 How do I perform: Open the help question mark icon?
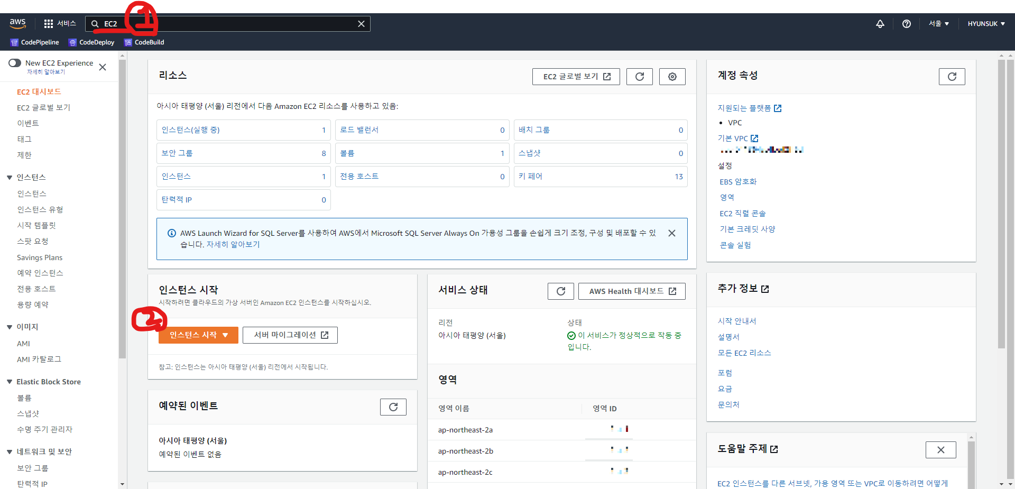click(x=907, y=24)
